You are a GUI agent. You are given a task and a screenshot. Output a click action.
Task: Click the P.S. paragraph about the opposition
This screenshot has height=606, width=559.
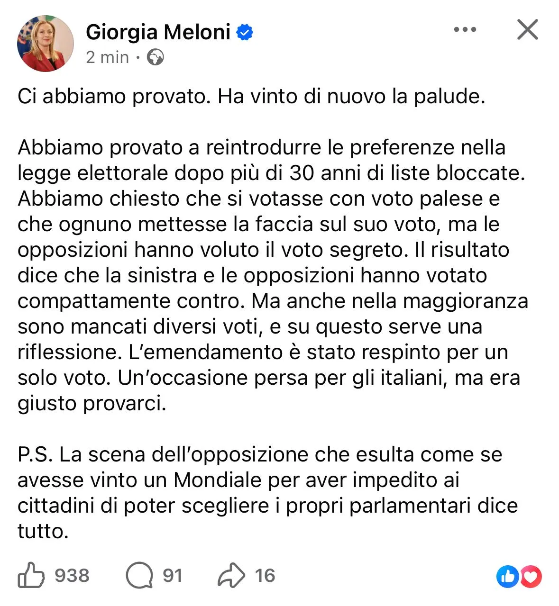(267, 493)
